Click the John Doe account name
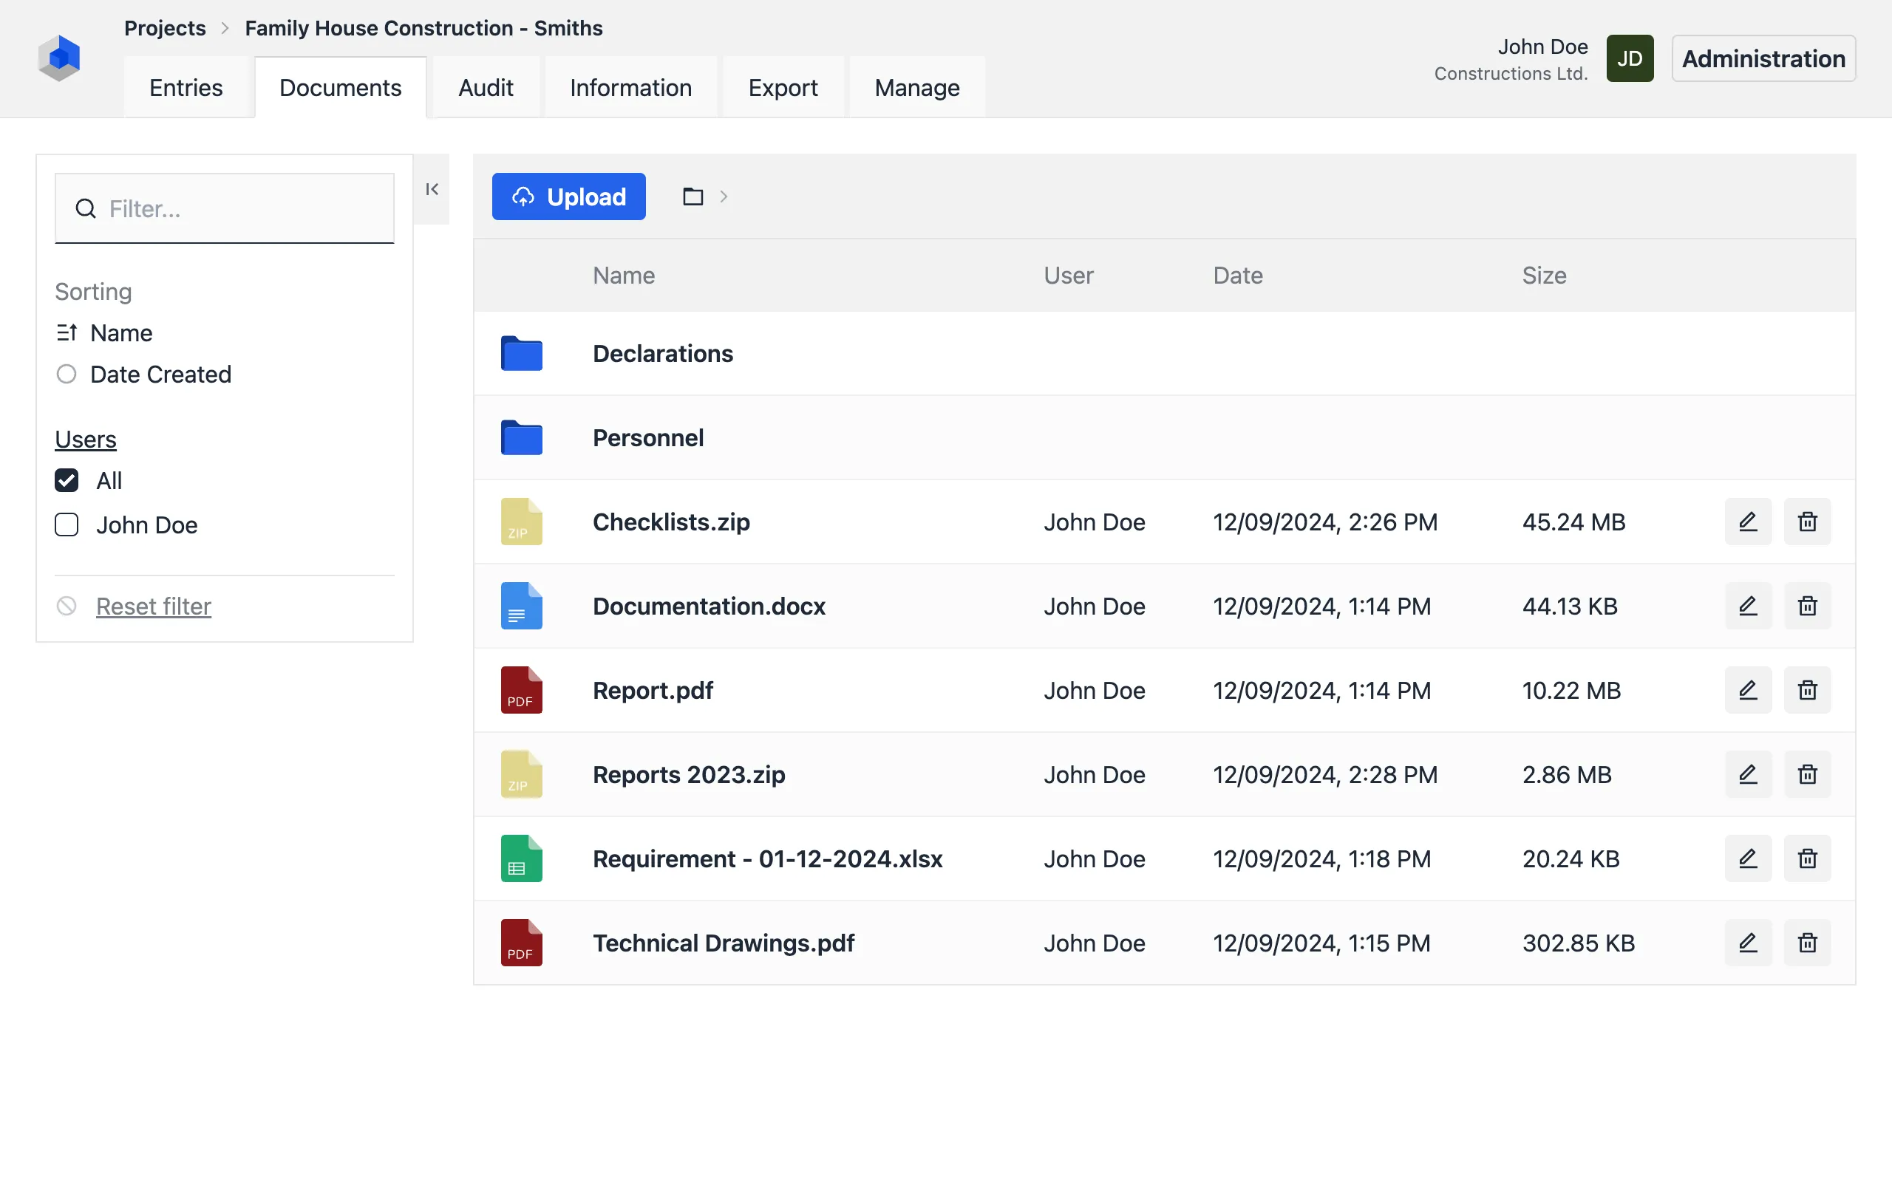 (1542, 47)
